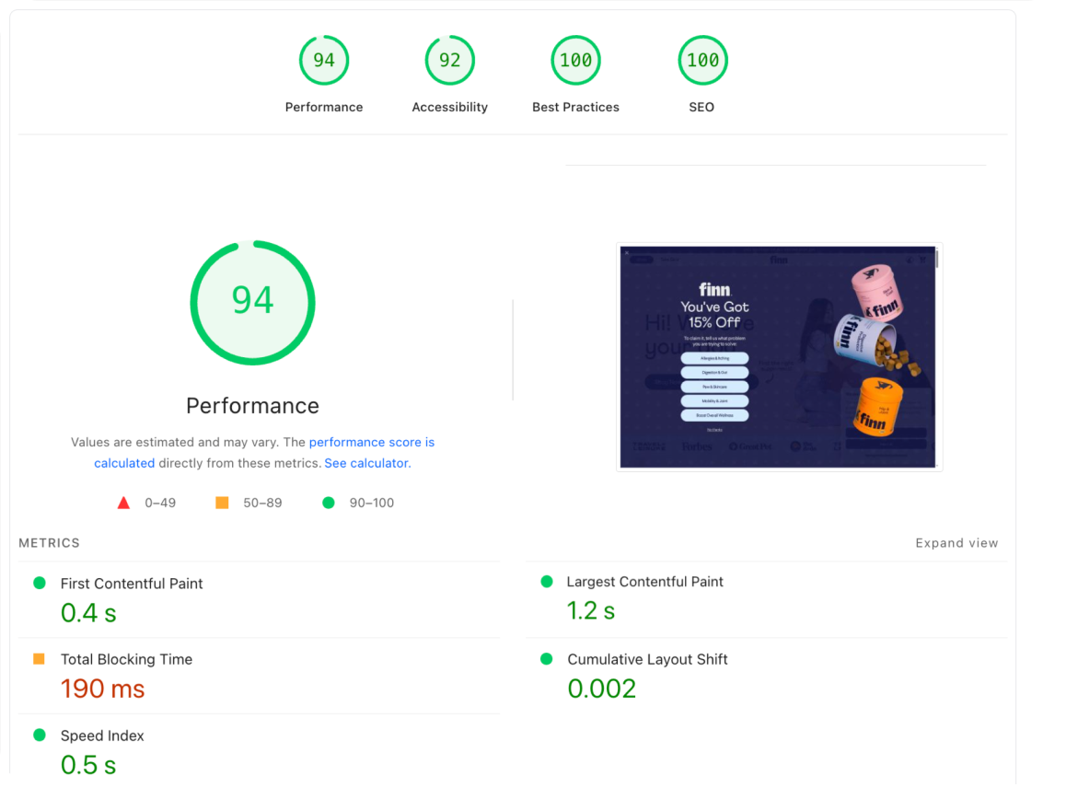Expand the Largest Contentful Paint metric

[x=766, y=598]
